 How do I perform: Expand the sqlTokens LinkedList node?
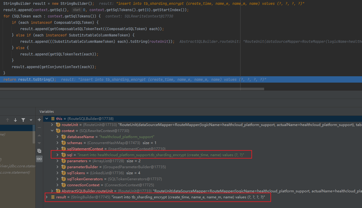(x=57, y=173)
